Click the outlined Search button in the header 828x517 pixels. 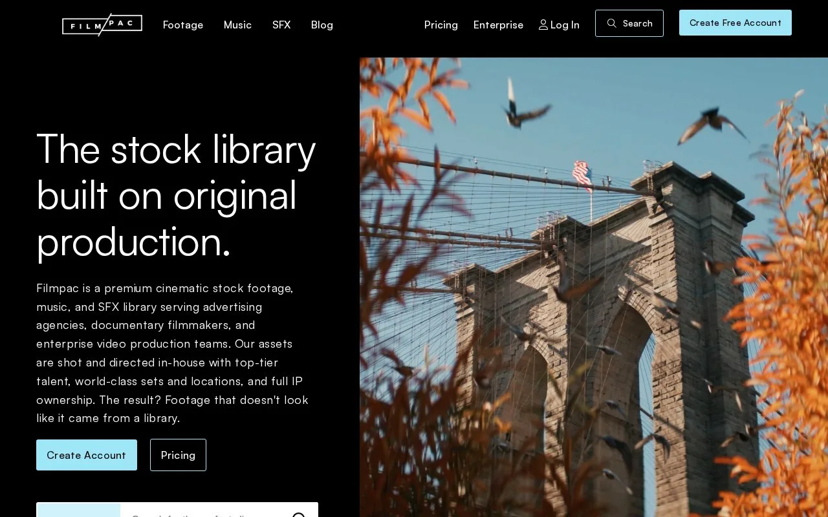629,23
